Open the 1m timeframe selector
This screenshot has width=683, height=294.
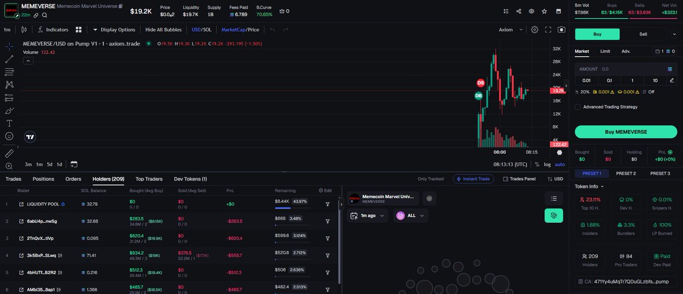point(7,30)
